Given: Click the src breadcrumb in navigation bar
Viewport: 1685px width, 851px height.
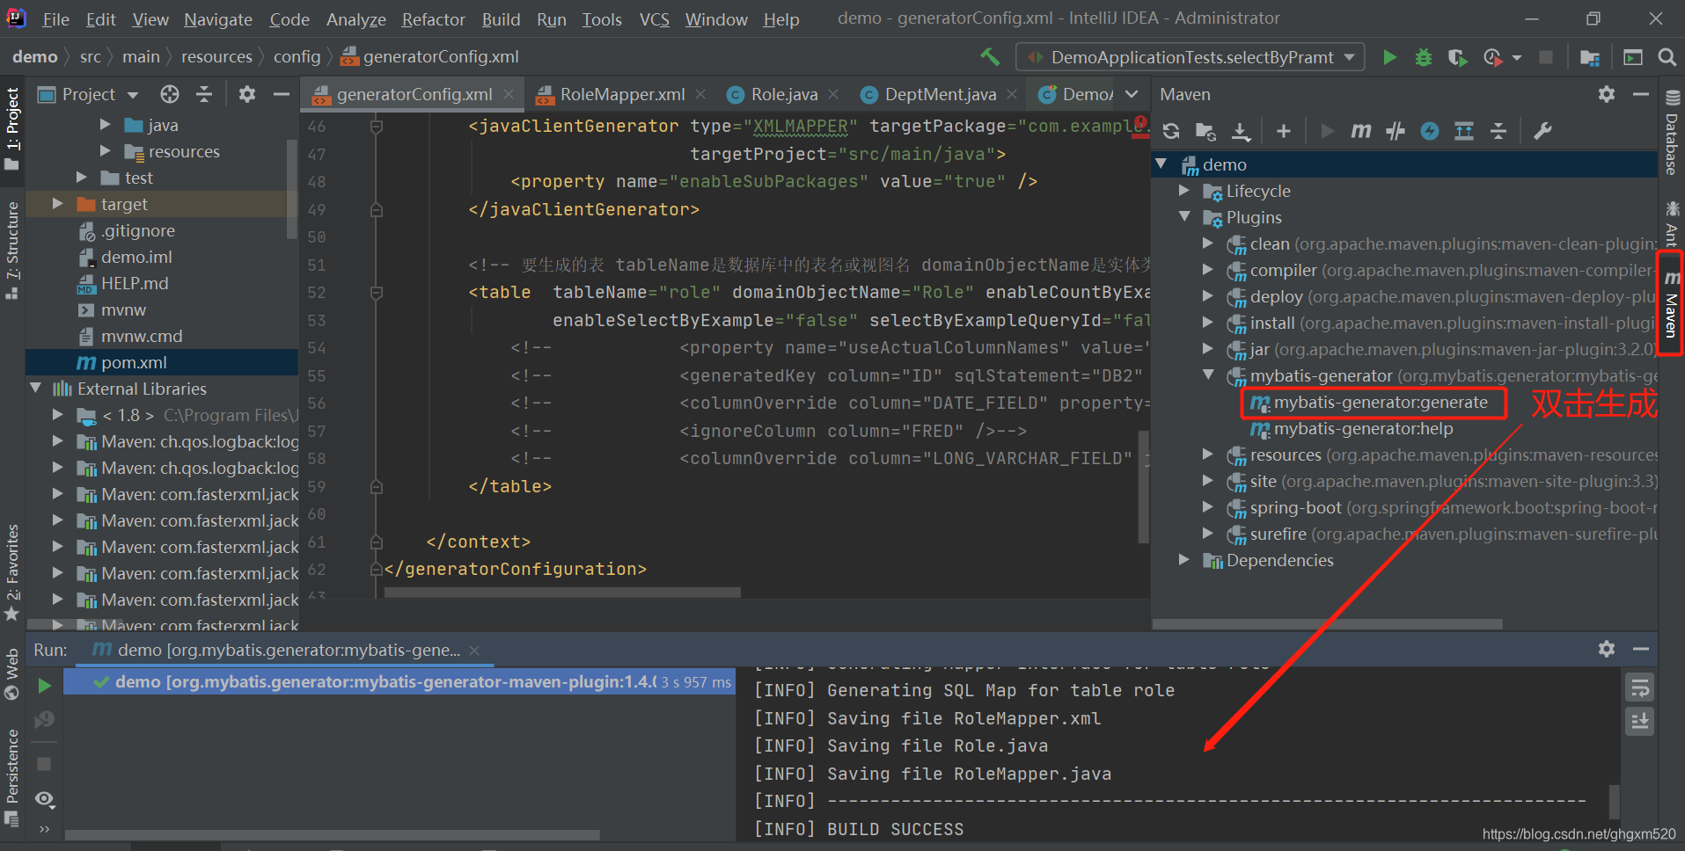Looking at the screenshot, I should (90, 57).
